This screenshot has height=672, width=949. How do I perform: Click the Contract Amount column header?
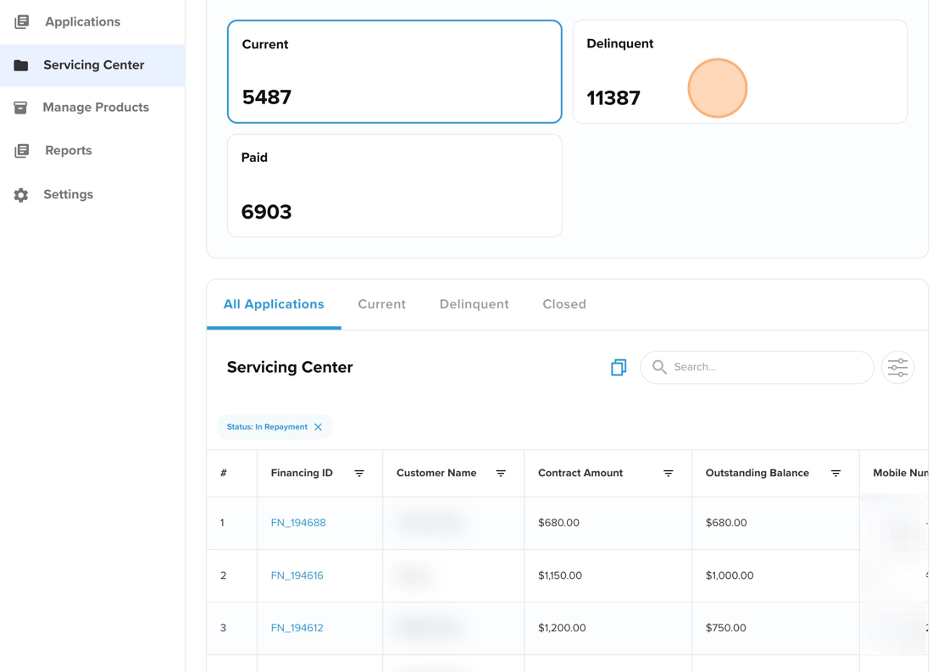point(580,474)
